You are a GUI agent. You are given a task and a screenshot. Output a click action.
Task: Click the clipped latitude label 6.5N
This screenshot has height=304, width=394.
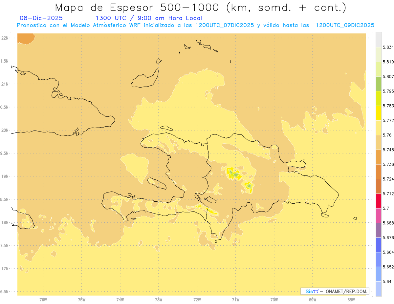5,292
